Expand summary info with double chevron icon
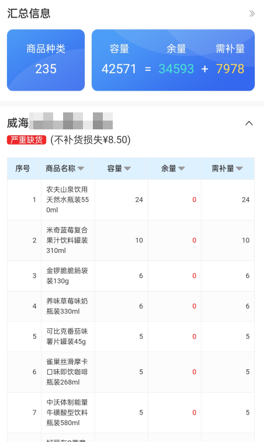This screenshot has width=267, height=442. [x=252, y=13]
